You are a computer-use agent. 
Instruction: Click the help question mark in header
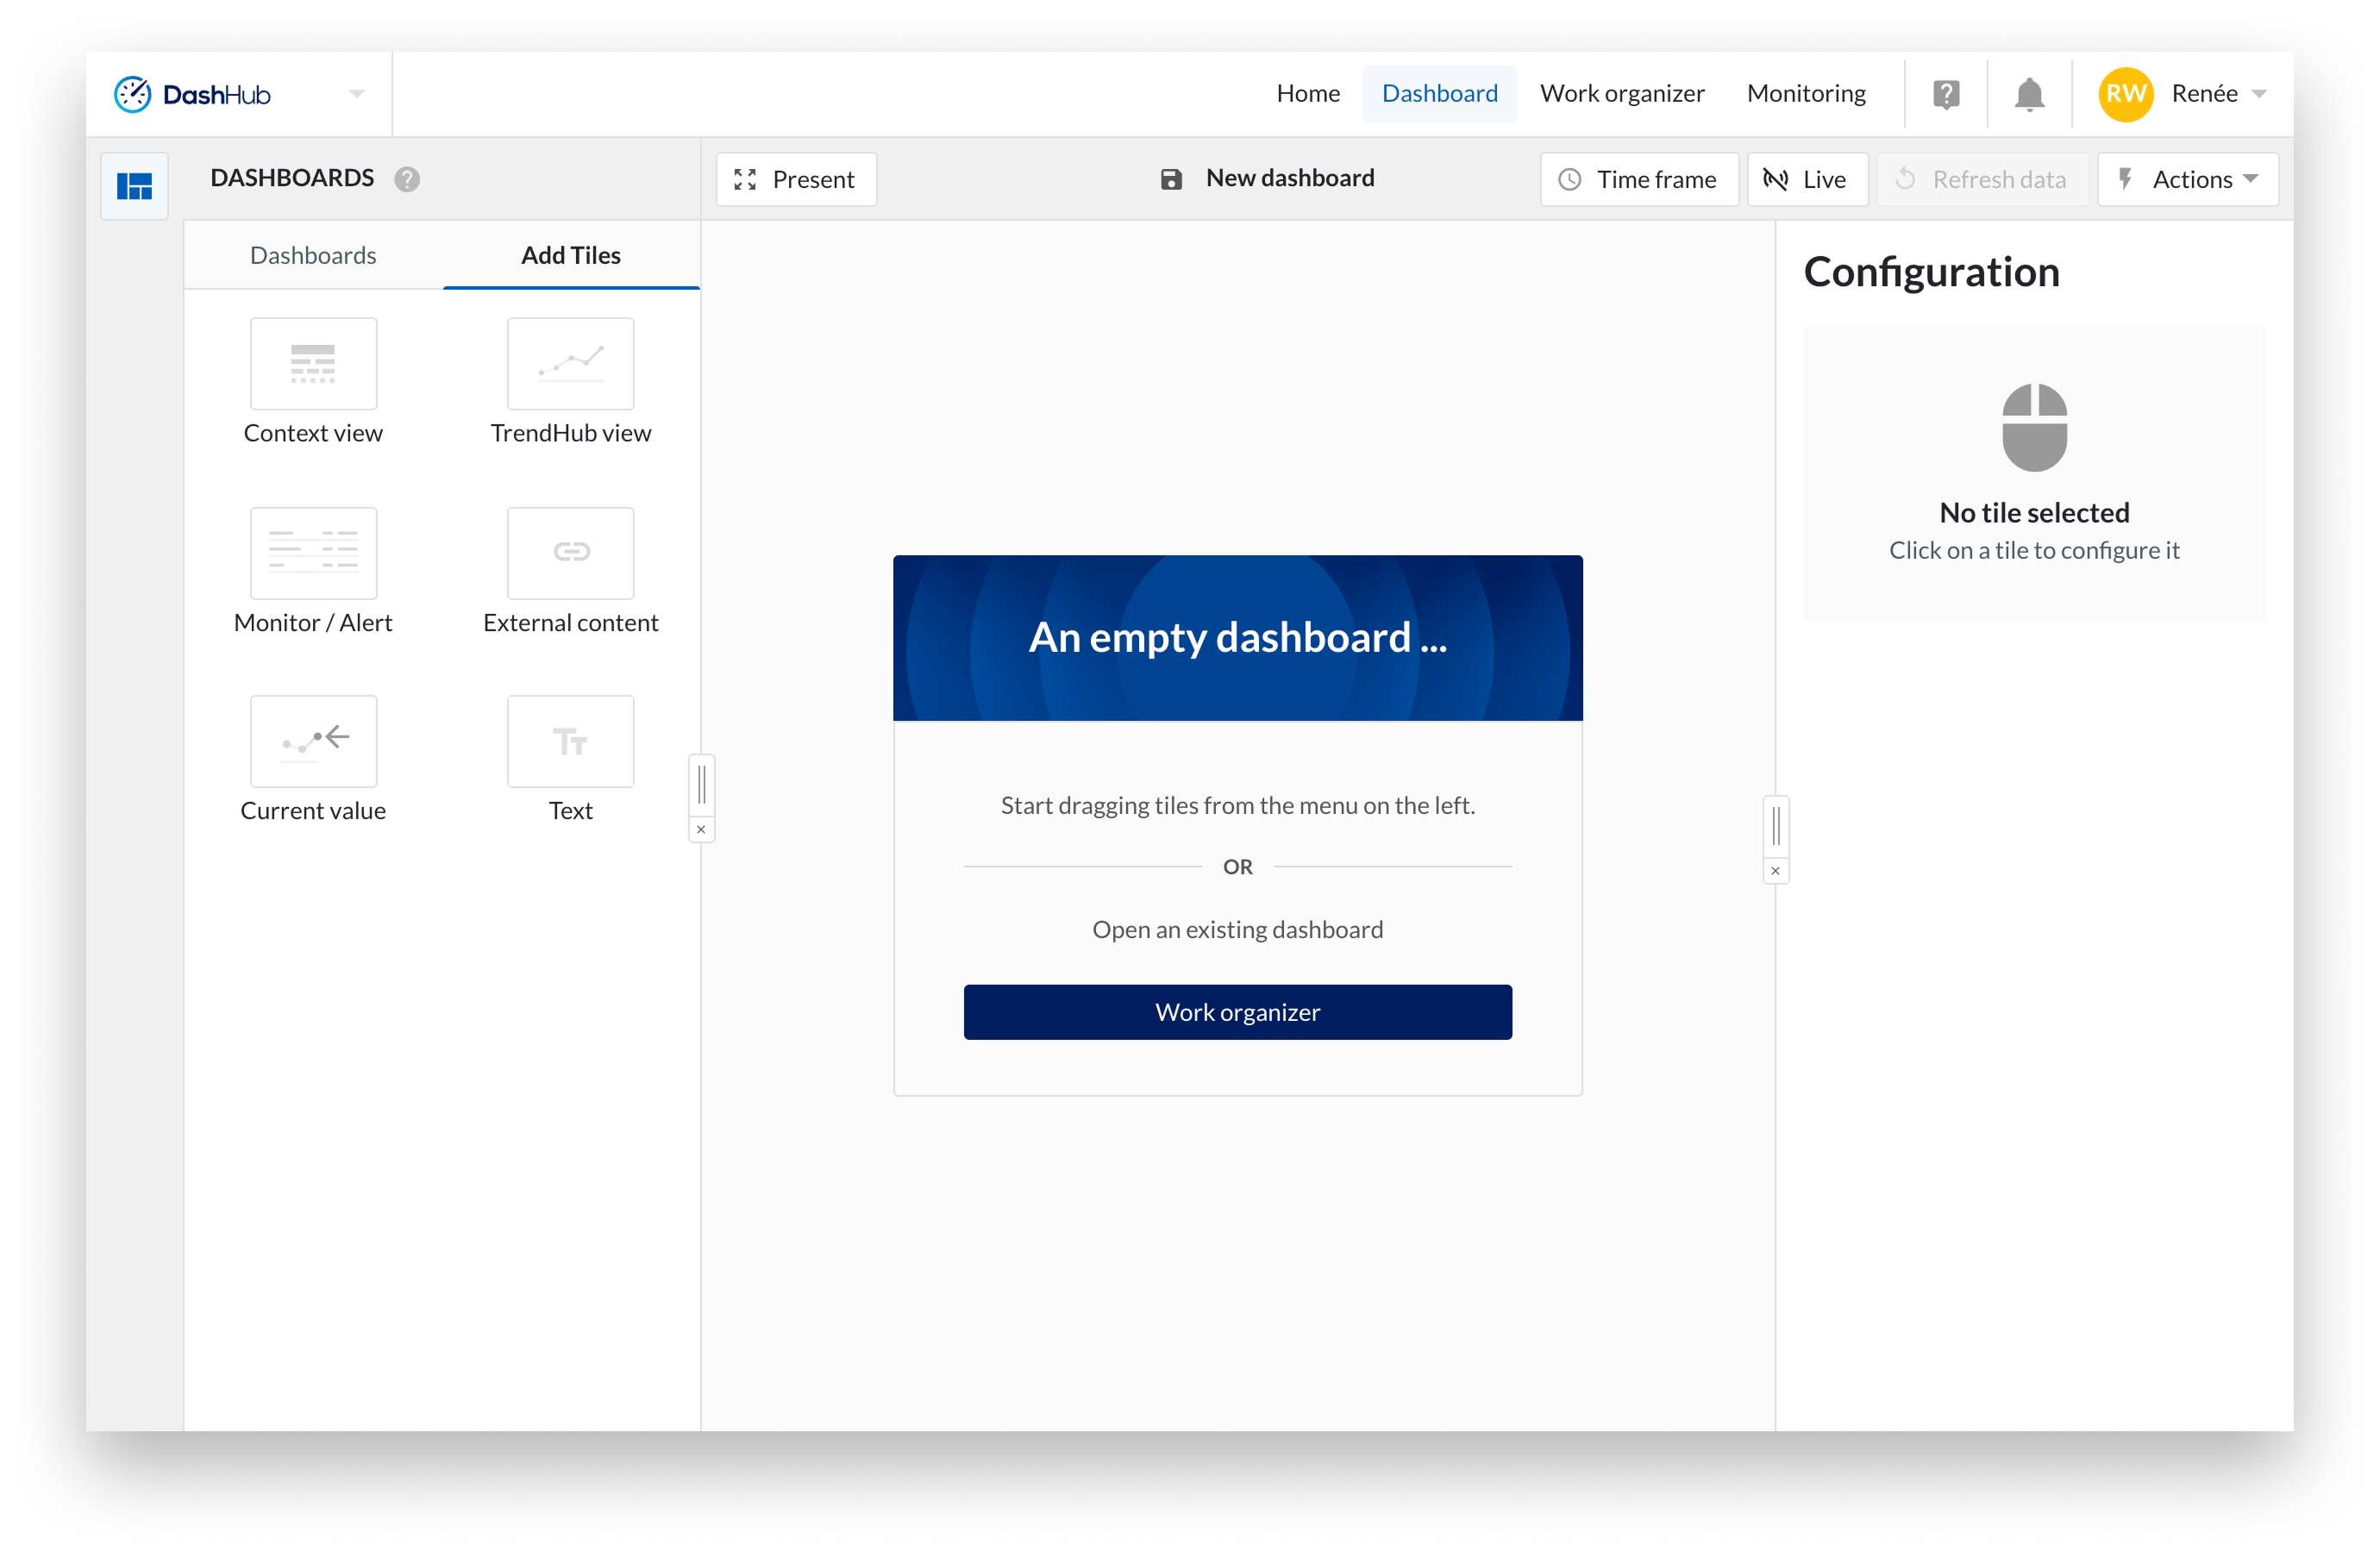pos(1946,94)
